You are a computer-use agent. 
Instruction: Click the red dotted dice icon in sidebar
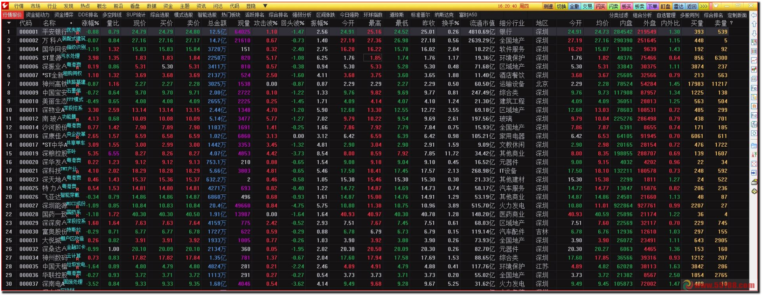tap(754, 164)
